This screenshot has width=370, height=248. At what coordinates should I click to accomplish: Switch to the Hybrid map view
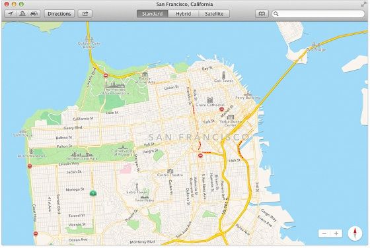[x=184, y=14]
